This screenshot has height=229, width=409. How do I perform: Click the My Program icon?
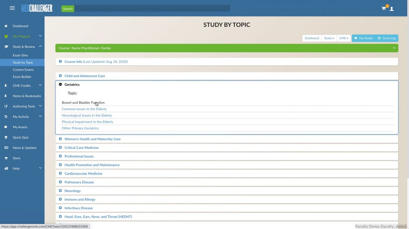(6, 37)
